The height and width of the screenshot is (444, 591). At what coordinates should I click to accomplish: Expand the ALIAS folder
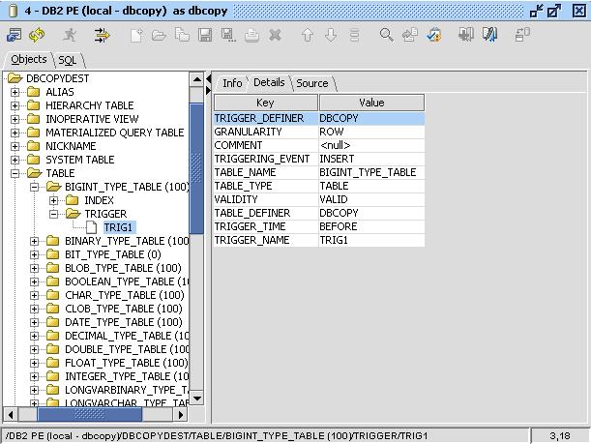(15, 92)
